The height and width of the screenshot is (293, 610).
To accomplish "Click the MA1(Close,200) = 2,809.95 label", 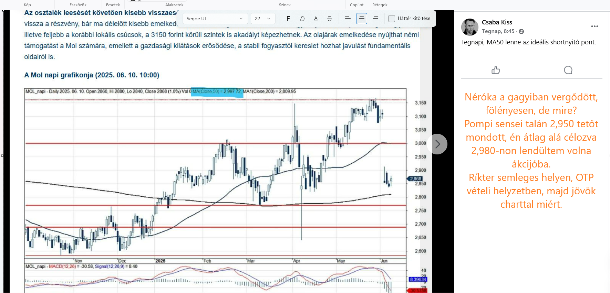I will point(270,91).
